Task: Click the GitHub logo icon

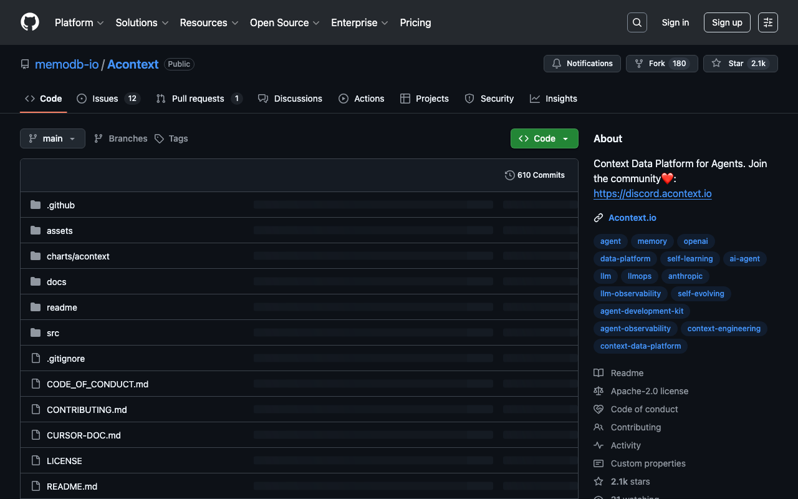Action: point(30,22)
